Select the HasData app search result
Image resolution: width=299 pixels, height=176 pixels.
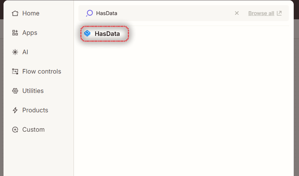(104, 34)
